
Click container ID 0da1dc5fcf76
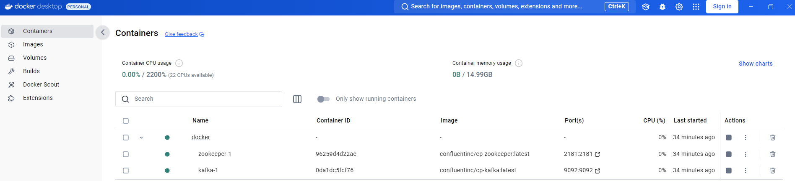[x=335, y=170]
